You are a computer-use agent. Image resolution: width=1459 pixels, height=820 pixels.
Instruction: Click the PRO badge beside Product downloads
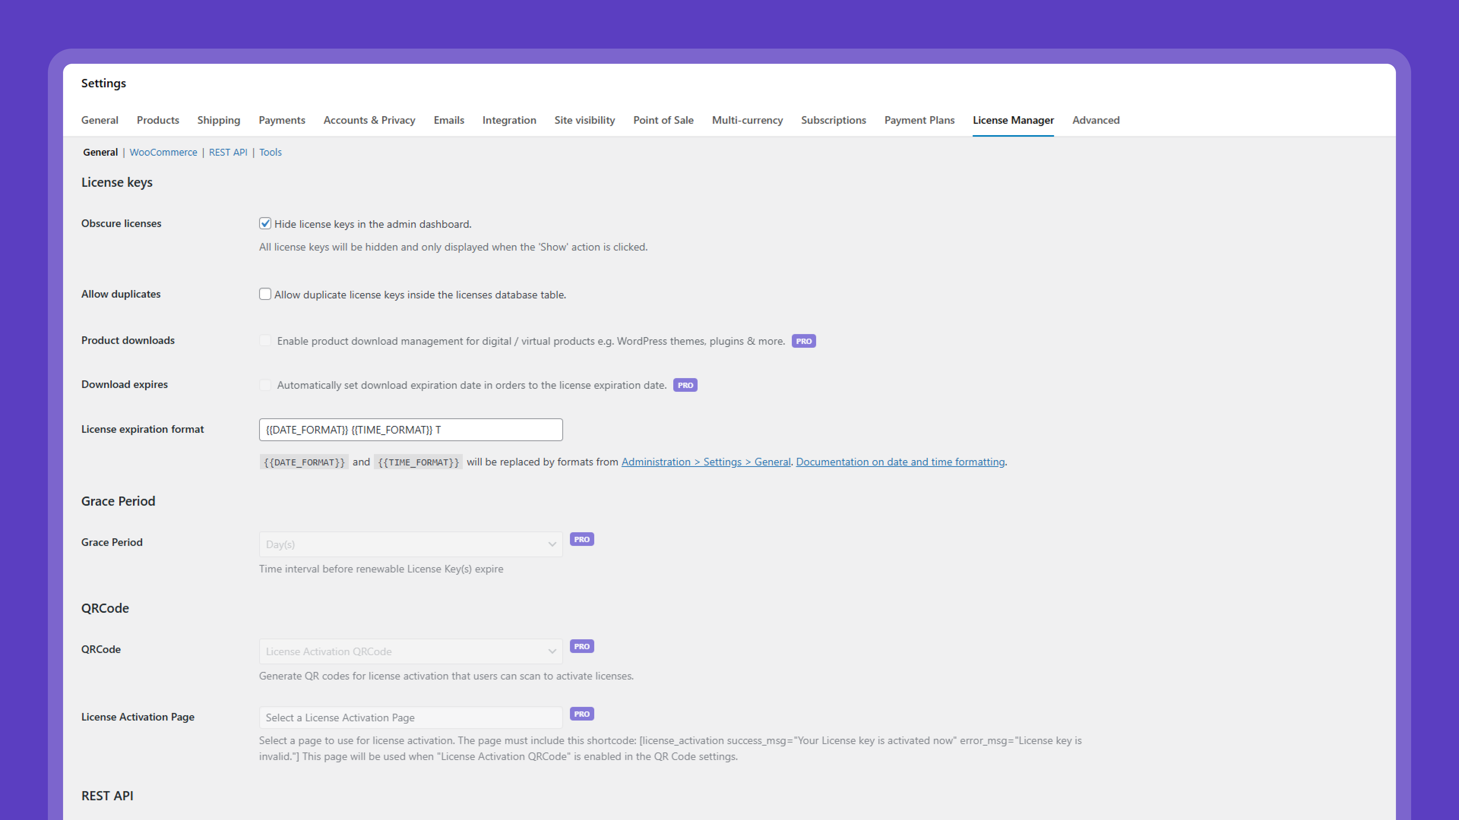click(803, 341)
